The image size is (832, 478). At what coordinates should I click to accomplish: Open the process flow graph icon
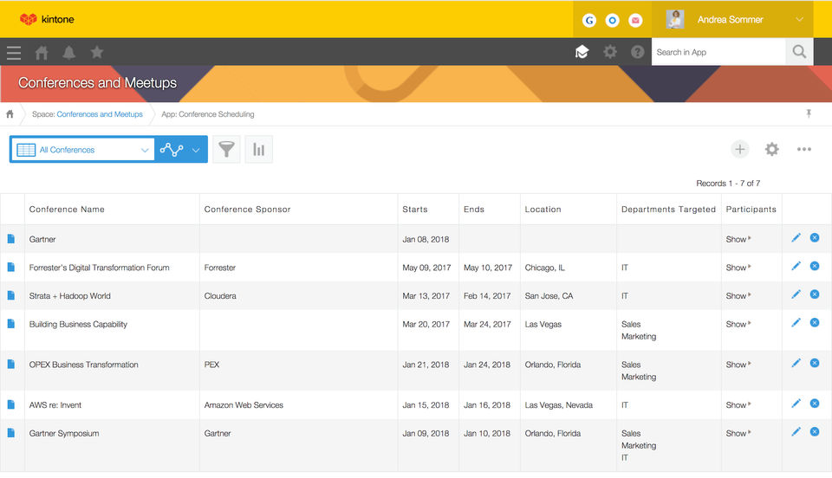(172, 150)
